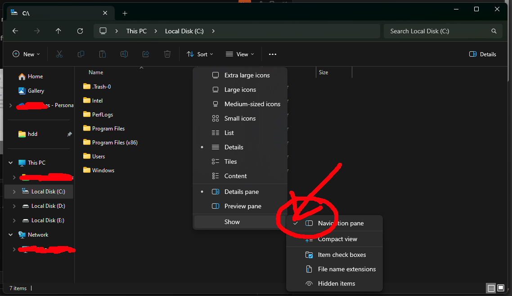Image resolution: width=512 pixels, height=296 pixels.
Task: Select the Program Files (x86) folder
Action: click(110, 143)
